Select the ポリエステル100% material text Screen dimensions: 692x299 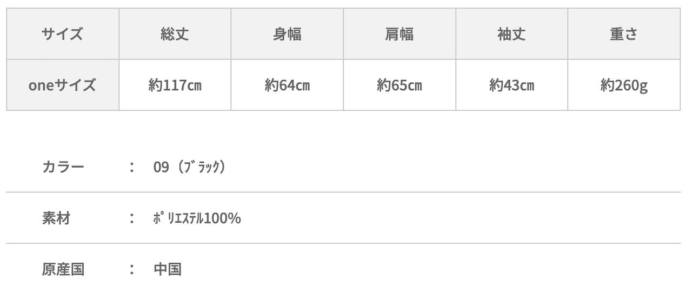[197, 218]
